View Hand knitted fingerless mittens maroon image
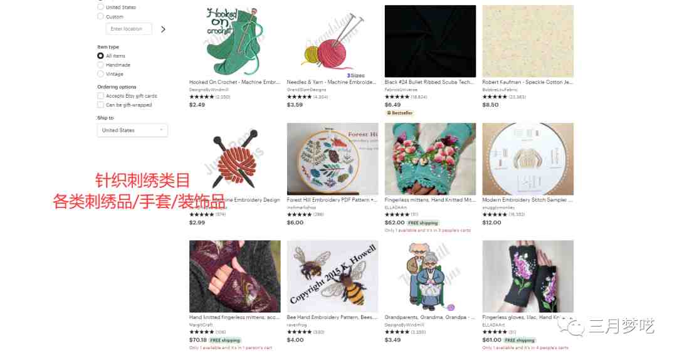 (x=235, y=276)
